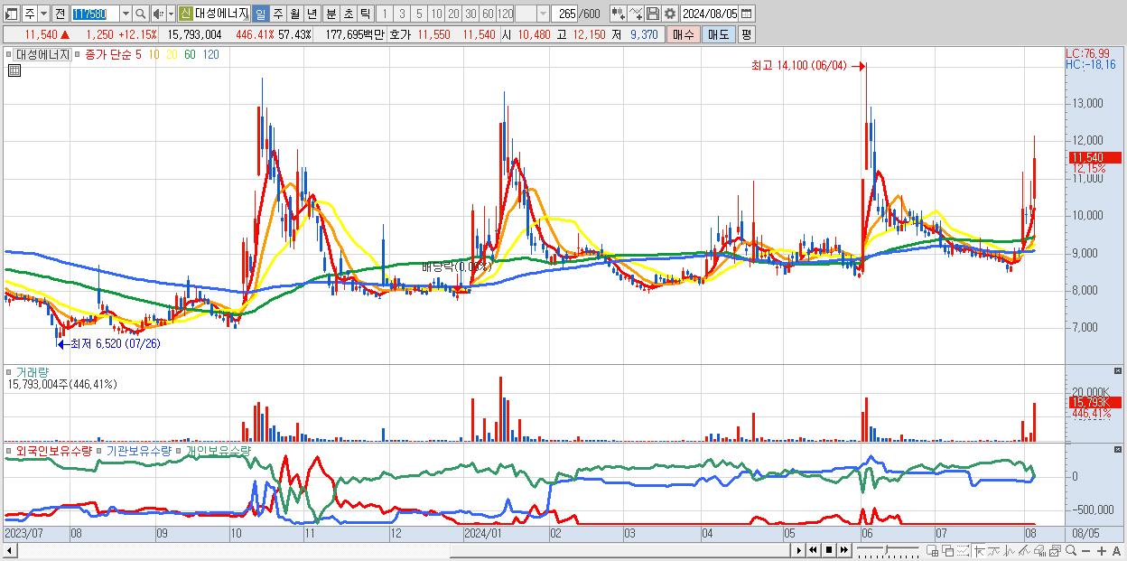Image resolution: width=1127 pixels, height=561 pixels.
Task: Save chart layout with floppy disk icon
Action: click(652, 14)
